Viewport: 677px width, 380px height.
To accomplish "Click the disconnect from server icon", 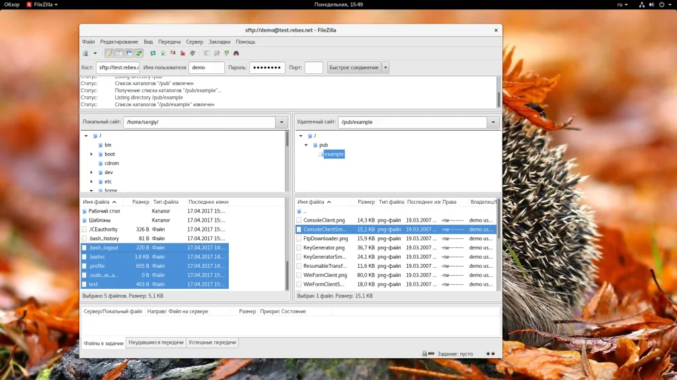I will click(x=183, y=53).
